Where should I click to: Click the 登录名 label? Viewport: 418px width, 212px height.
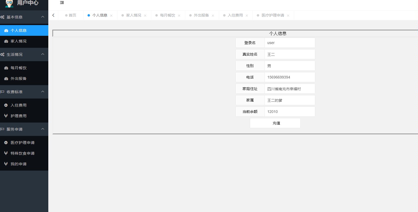(x=250, y=43)
